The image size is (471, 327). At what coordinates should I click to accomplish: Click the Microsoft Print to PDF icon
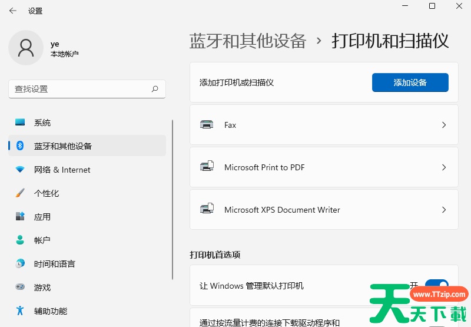207,166
